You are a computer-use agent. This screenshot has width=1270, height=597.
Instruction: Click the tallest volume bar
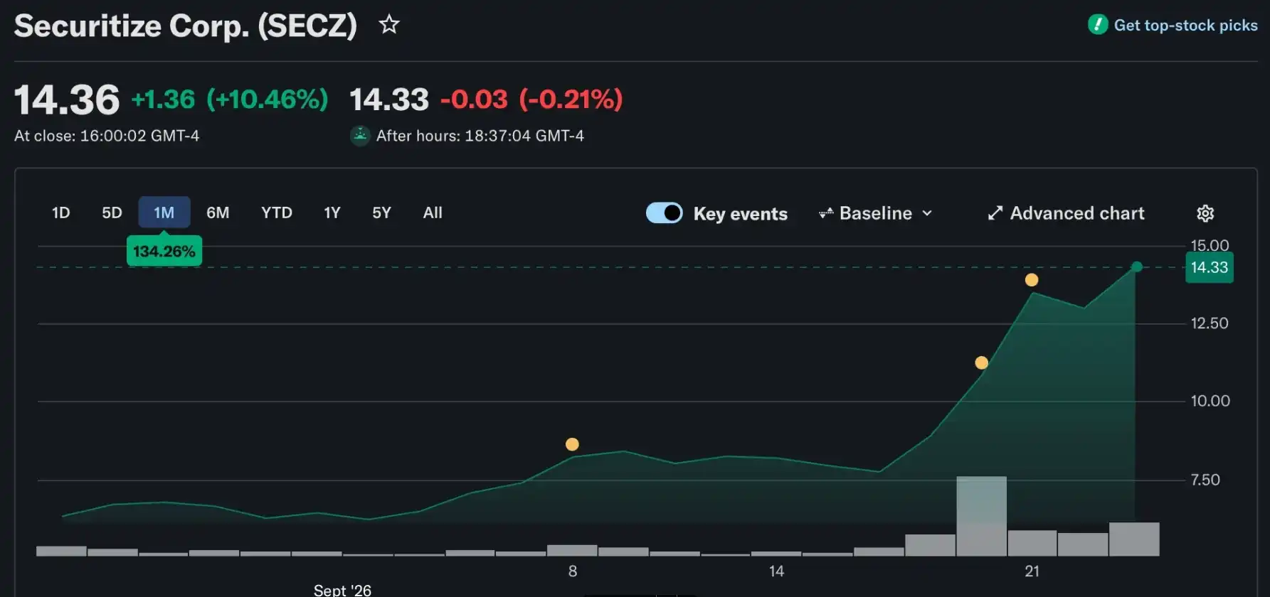tap(982, 516)
